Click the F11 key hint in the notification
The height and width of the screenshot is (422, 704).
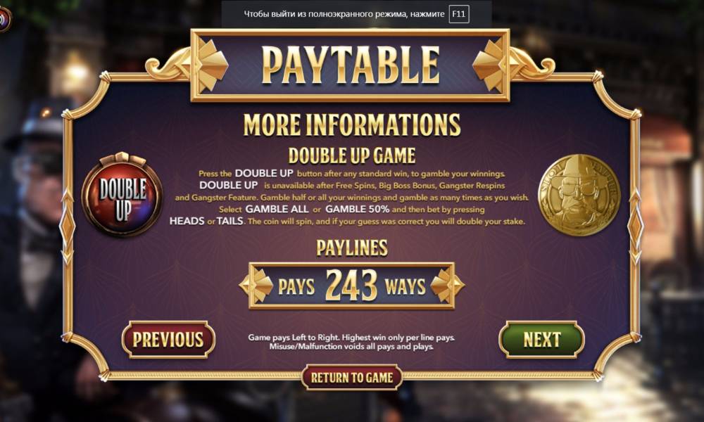458,14
